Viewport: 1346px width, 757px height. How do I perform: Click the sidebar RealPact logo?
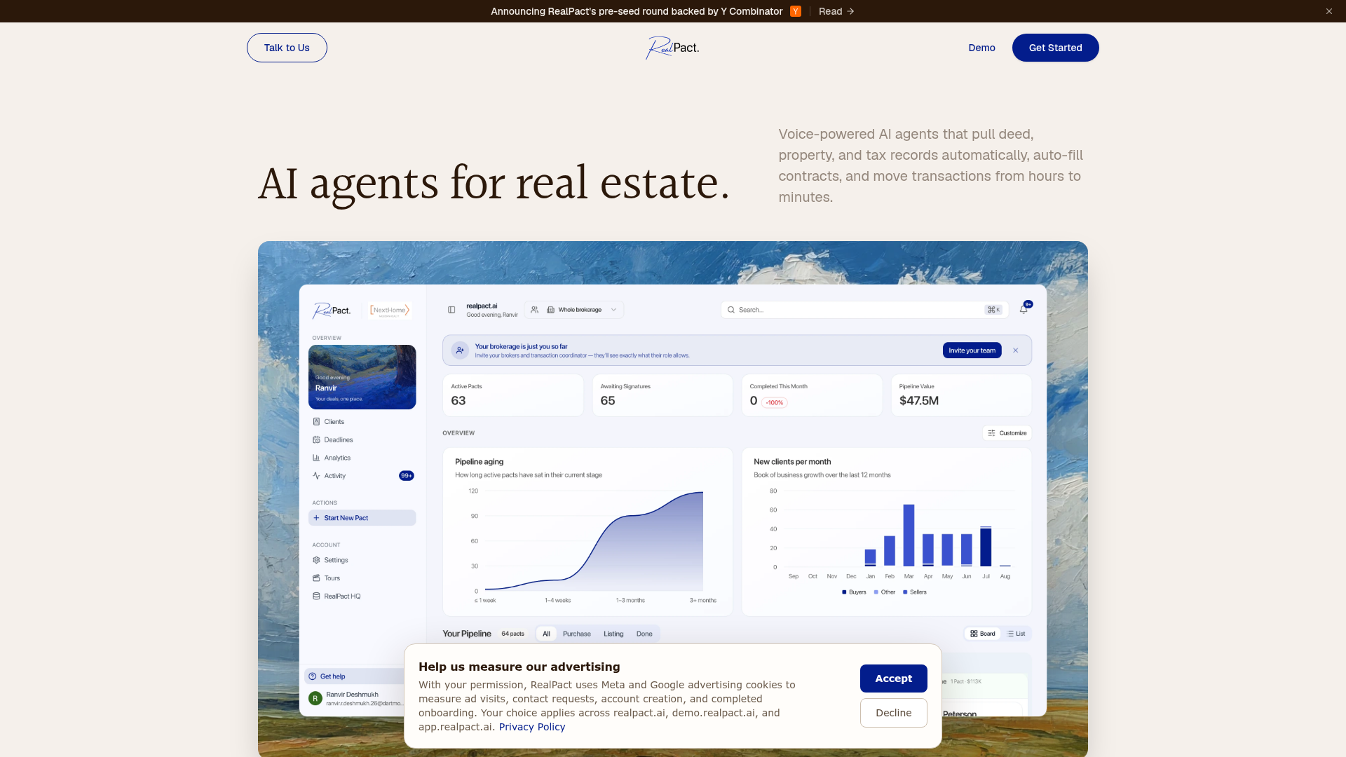[x=332, y=311]
